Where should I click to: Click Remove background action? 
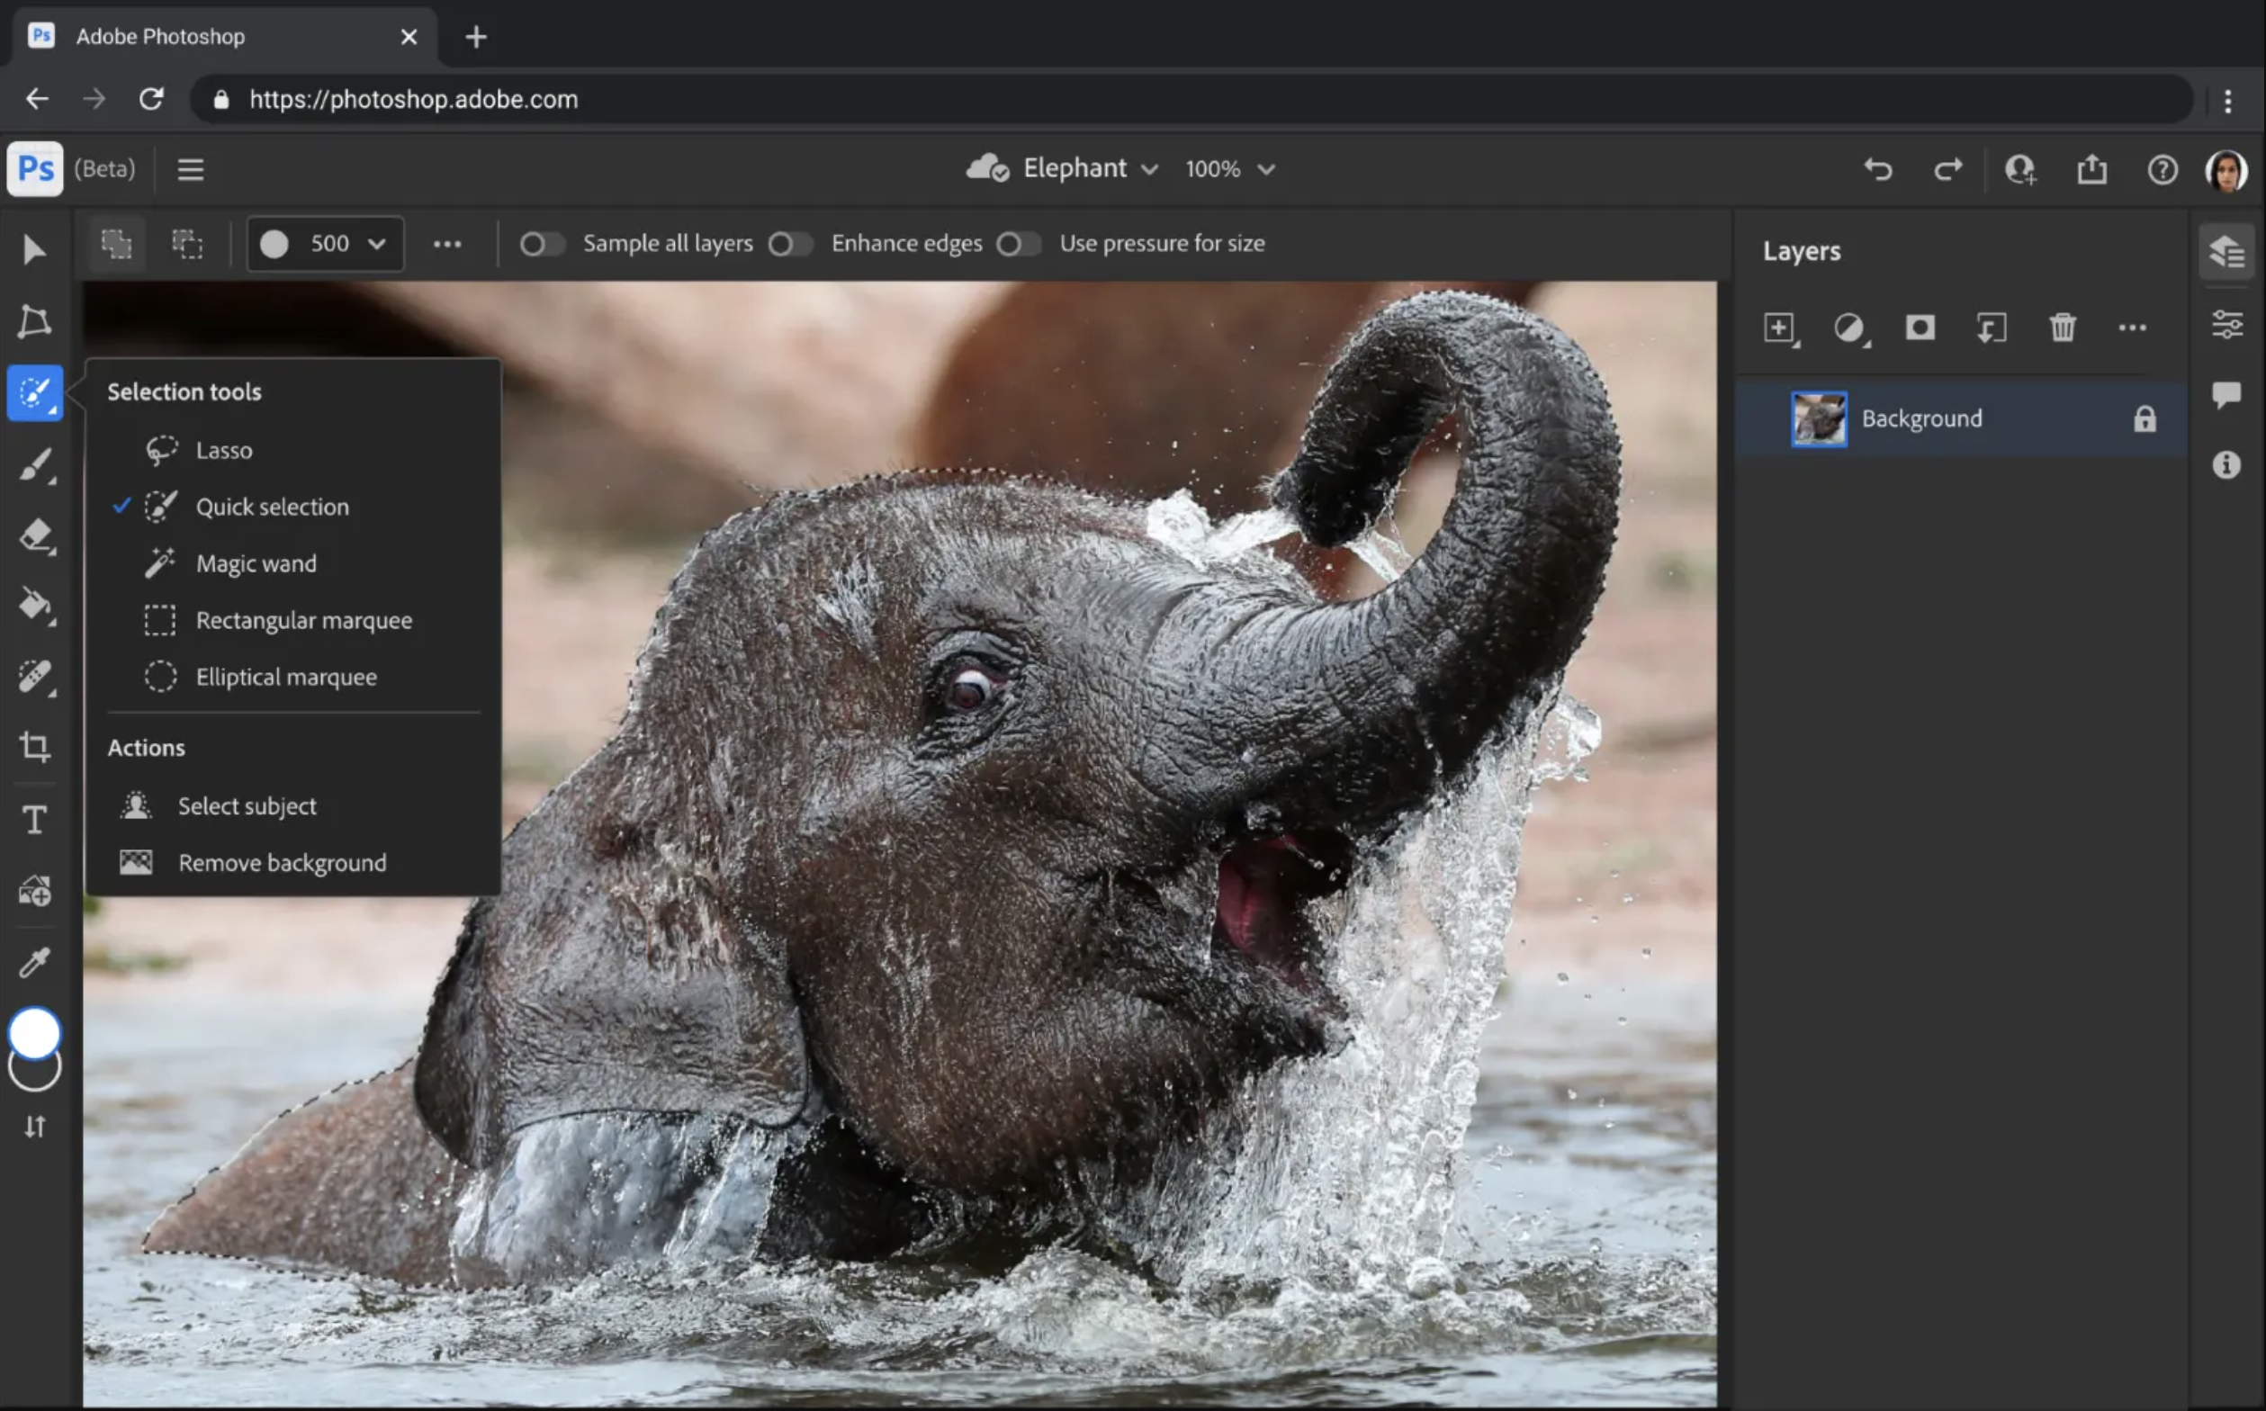[281, 861]
